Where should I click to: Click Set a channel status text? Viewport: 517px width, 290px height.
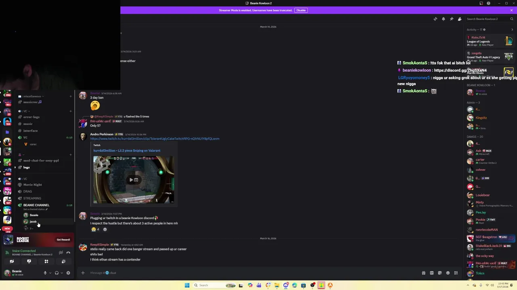[x=35, y=209]
